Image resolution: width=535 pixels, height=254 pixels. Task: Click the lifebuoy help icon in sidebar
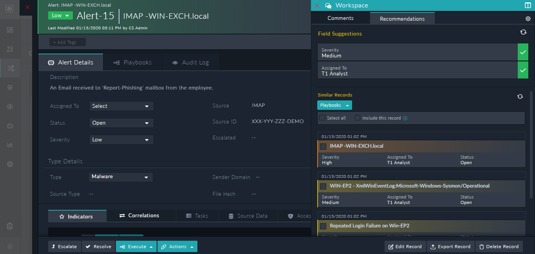pos(10,164)
